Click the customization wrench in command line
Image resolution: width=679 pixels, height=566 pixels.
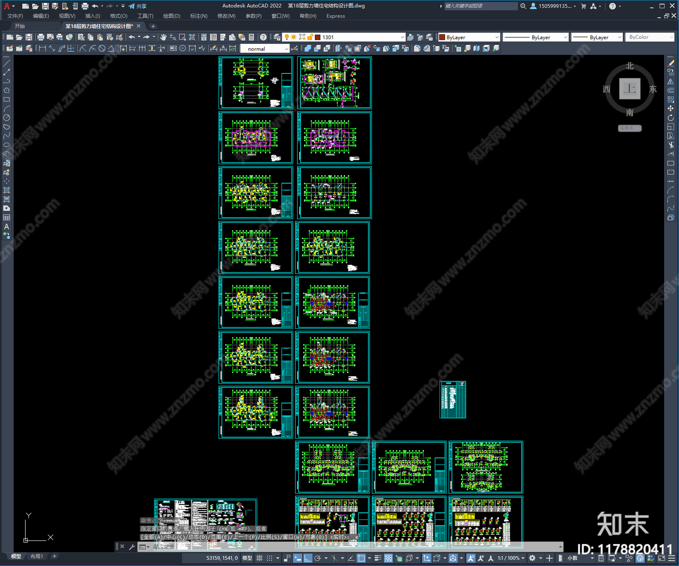tap(132, 547)
